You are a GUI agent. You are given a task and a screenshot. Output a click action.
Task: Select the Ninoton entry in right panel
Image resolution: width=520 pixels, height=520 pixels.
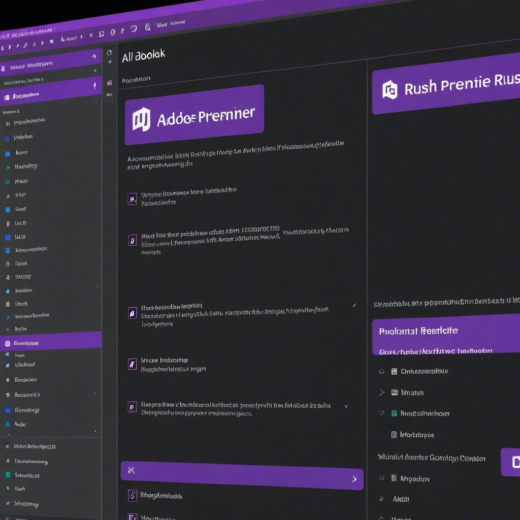click(412, 393)
